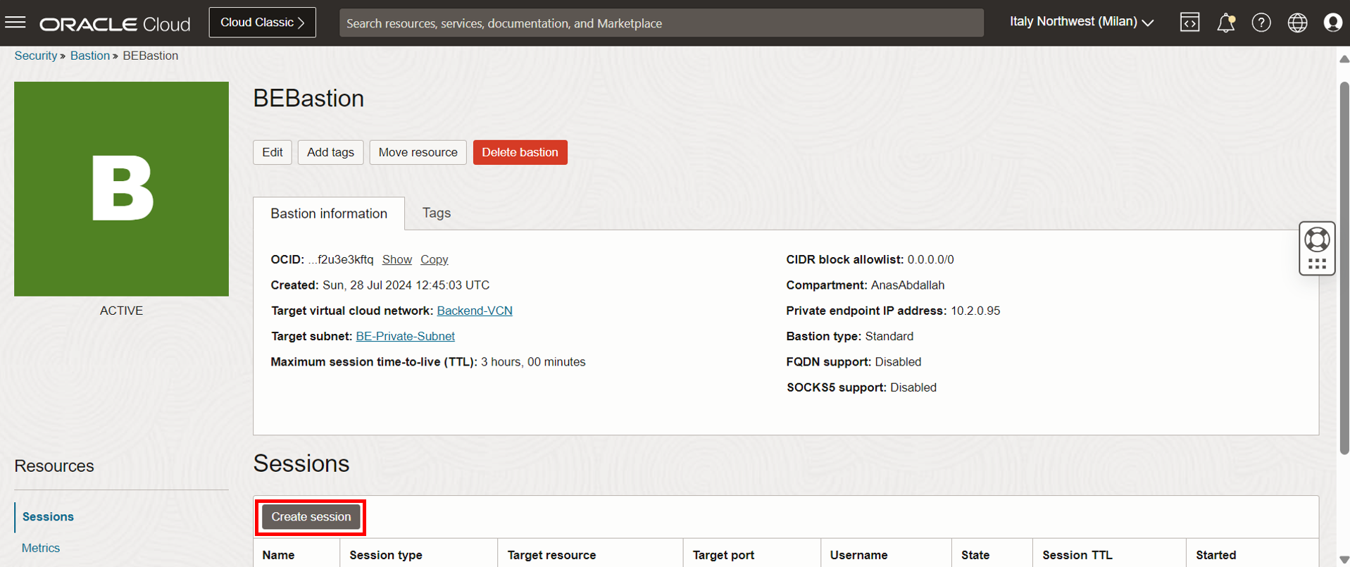Focus the search resources input field
Viewport: 1350px width, 567px height.
click(x=661, y=23)
